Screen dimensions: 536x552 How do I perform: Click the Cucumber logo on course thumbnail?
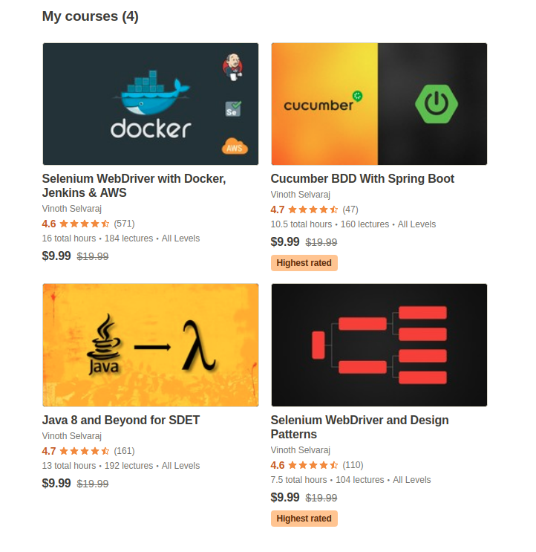[x=321, y=103]
